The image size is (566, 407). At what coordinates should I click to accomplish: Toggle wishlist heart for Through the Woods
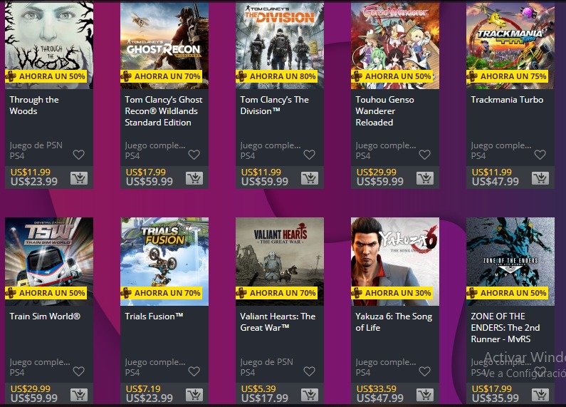[x=79, y=155]
